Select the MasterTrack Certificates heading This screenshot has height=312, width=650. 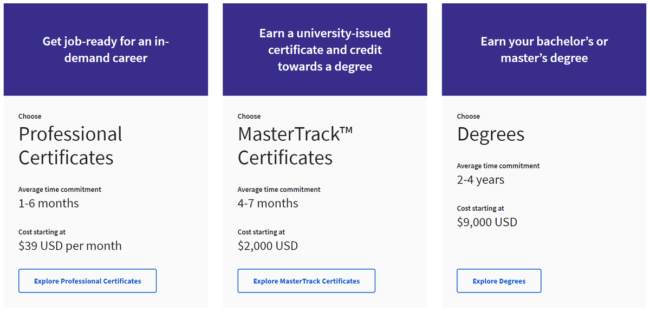[295, 146]
